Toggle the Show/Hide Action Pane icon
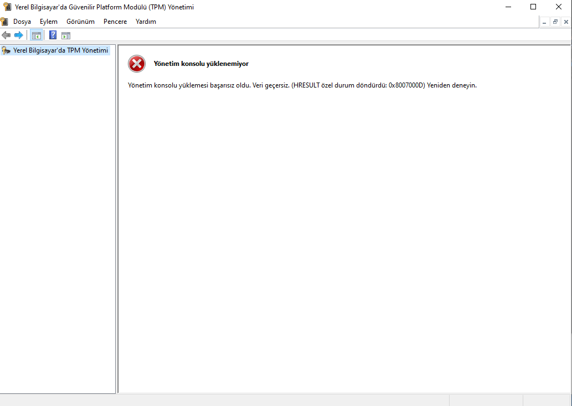Image resolution: width=572 pixels, height=406 pixels. 66,35
